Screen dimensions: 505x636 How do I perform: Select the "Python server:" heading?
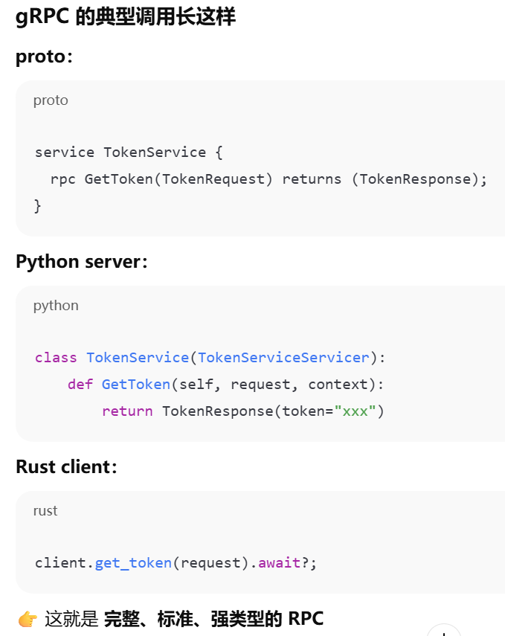(82, 262)
